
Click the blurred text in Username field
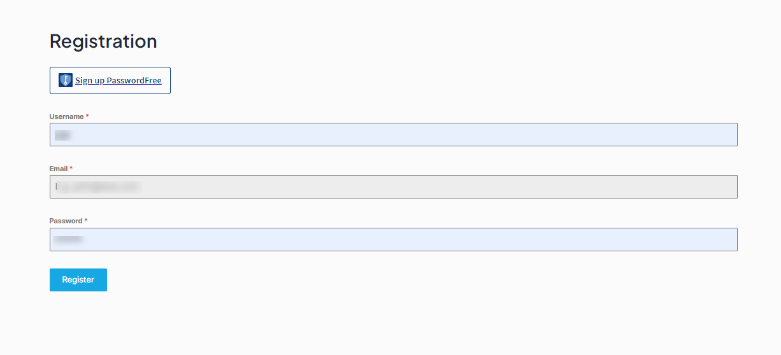(x=62, y=135)
